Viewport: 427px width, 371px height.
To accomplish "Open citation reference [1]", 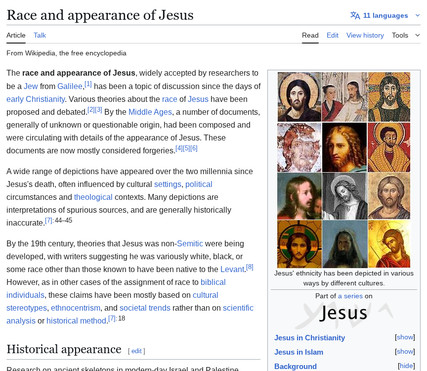I will (x=88, y=84).
